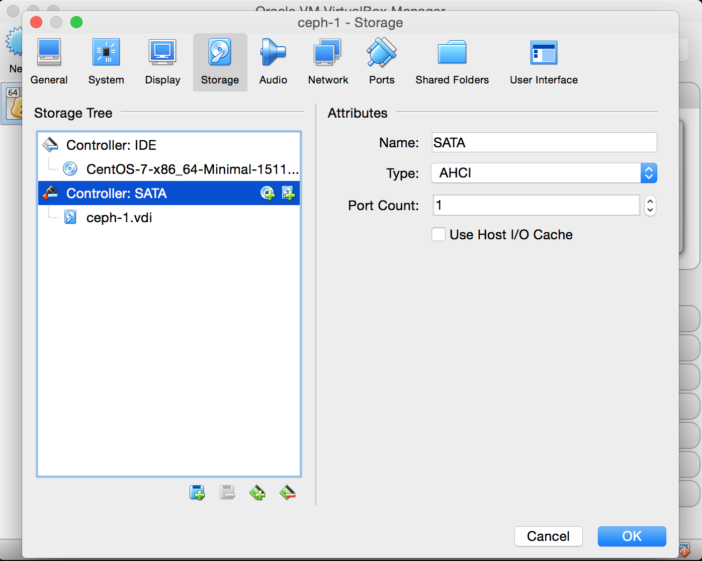Click the remove controller icon below storage tree
This screenshot has width=702, height=561.
click(288, 493)
